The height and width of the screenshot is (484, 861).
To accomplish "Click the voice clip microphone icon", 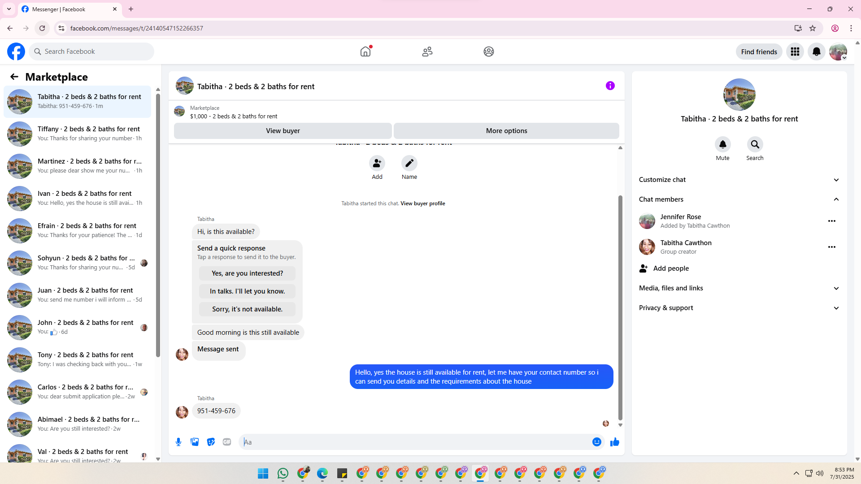I will point(178,442).
